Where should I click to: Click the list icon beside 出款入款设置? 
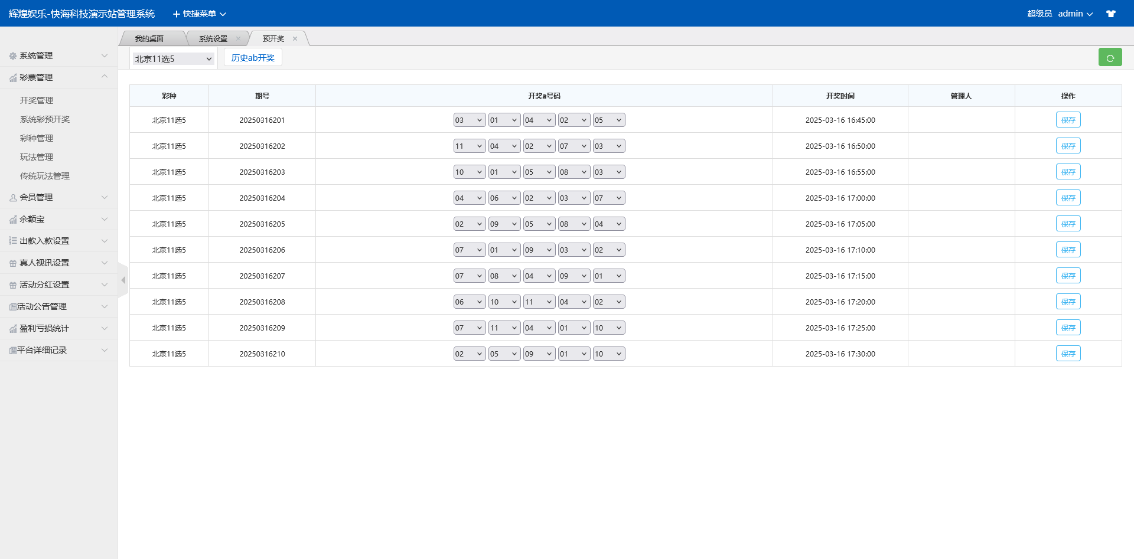(13, 241)
